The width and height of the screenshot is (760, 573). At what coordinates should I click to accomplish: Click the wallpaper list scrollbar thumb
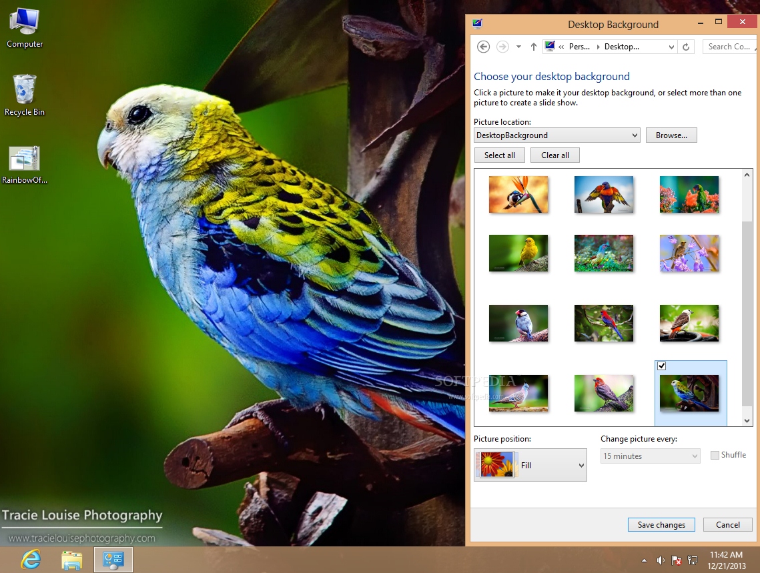pyautogui.click(x=747, y=314)
